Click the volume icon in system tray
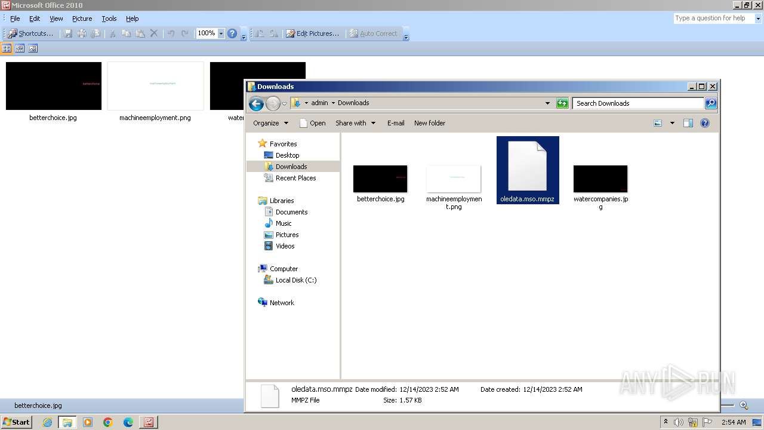This screenshot has height=430, width=764. pos(679,422)
